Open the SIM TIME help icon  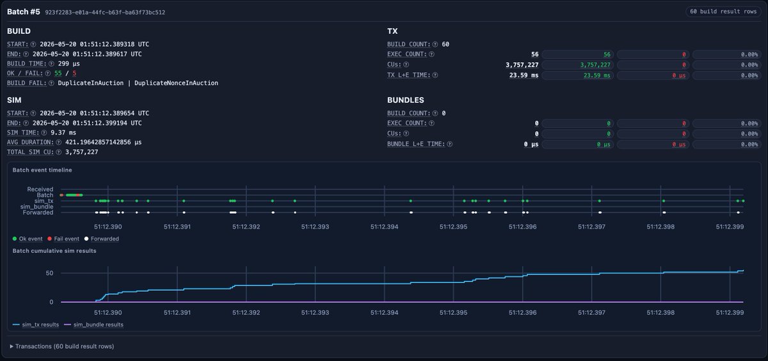pyautogui.click(x=45, y=132)
